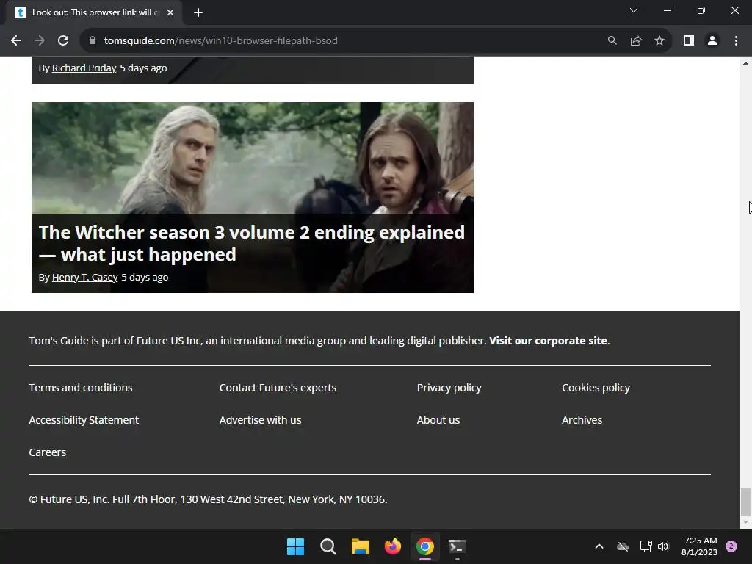The width and height of the screenshot is (752, 564).
Task: Open the taskbar clock and calendar
Action: (700, 546)
